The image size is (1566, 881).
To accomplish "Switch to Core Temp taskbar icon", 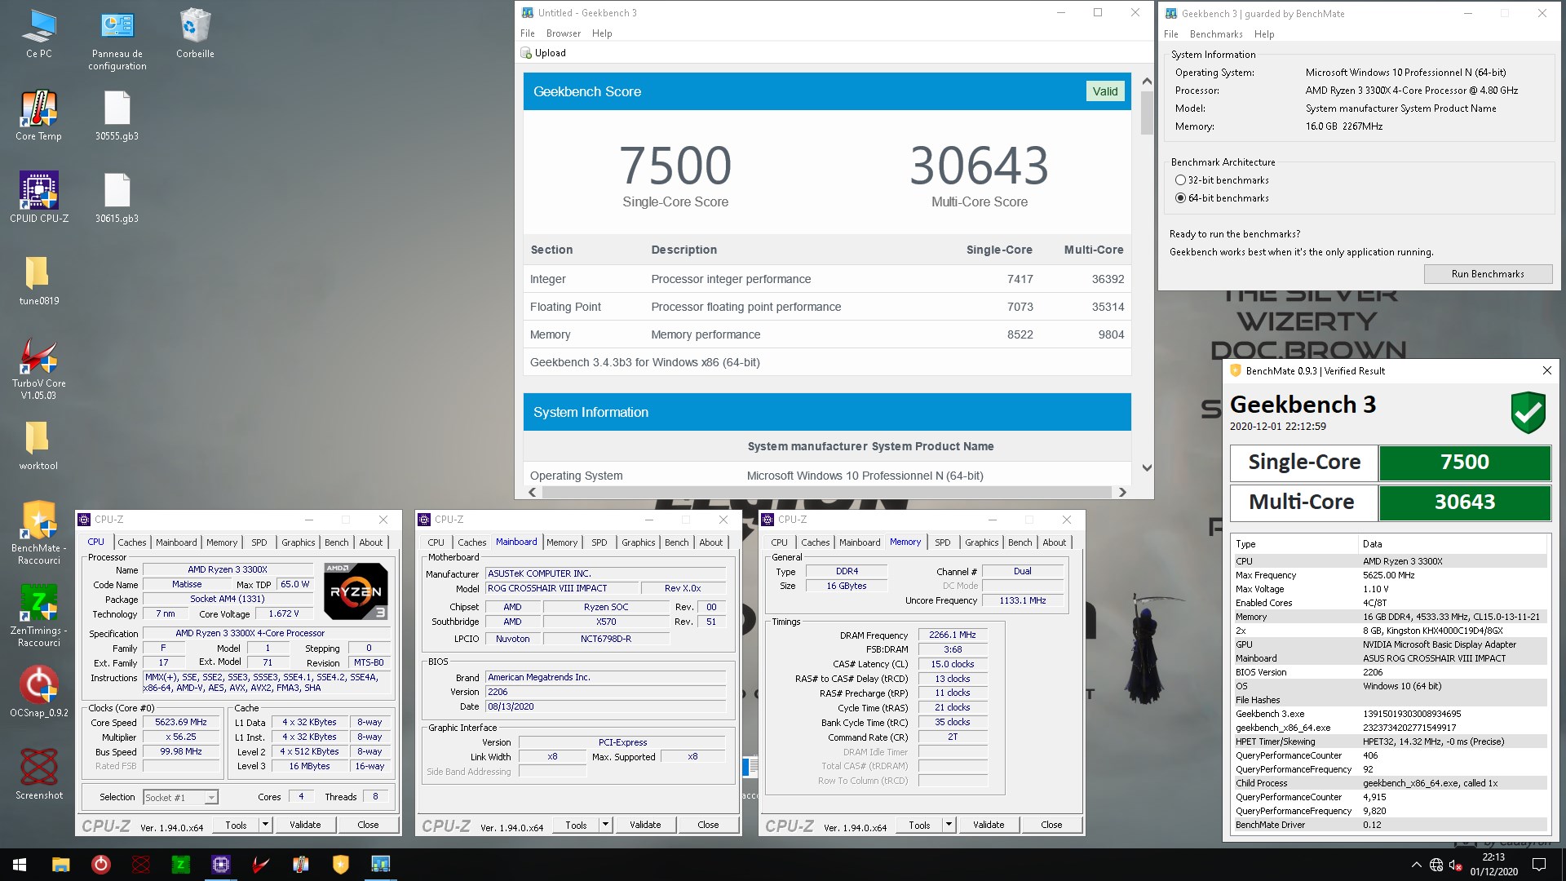I will (x=301, y=865).
